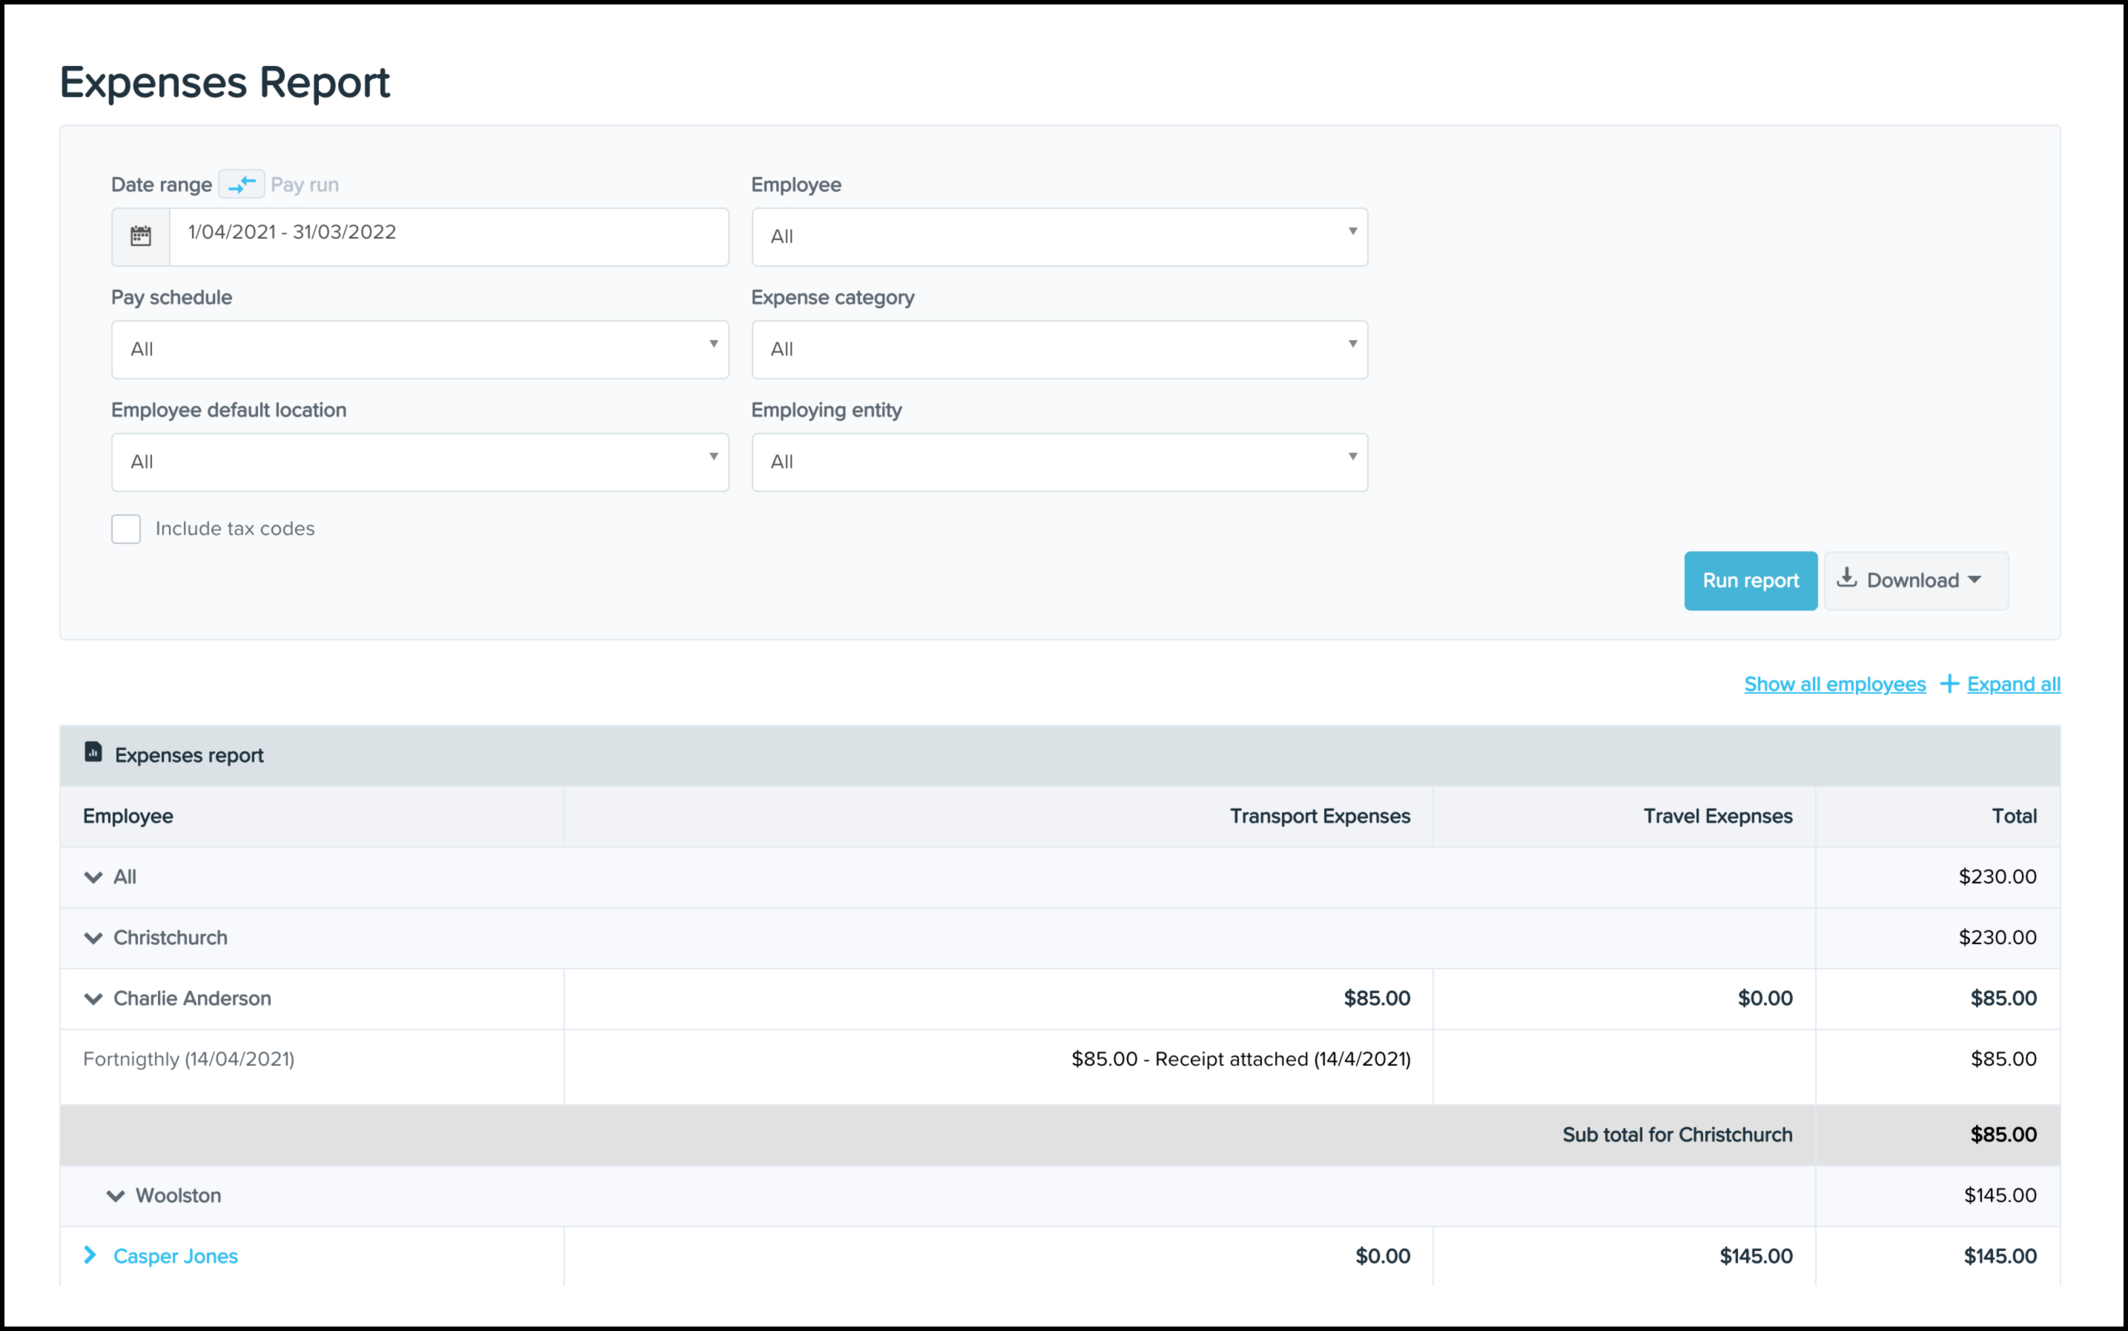Collapse the Woolston location chevron

coord(116,1195)
